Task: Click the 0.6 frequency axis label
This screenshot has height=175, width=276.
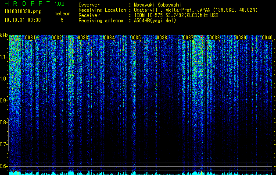Action: (4, 166)
